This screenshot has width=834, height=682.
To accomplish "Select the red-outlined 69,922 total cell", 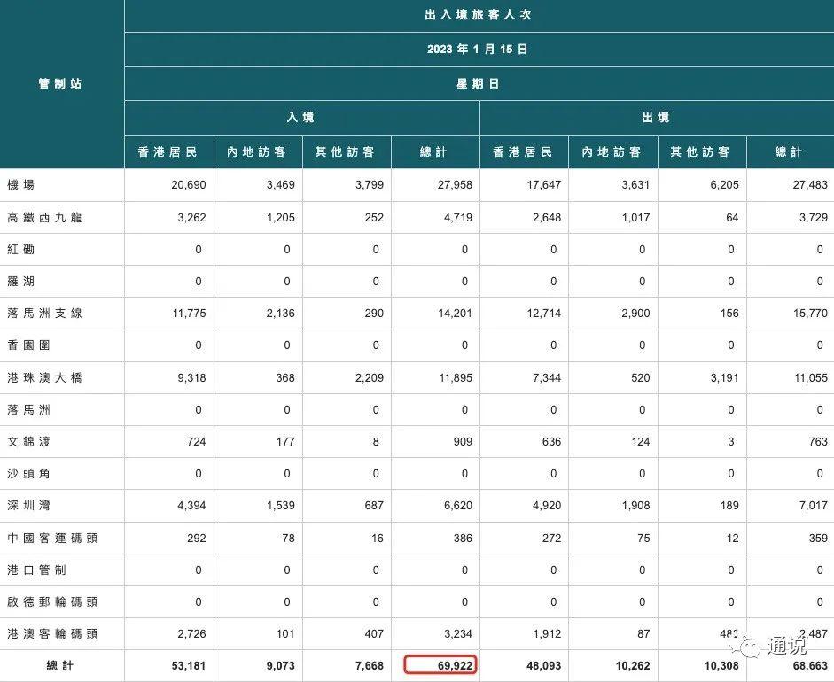I will 440,665.
